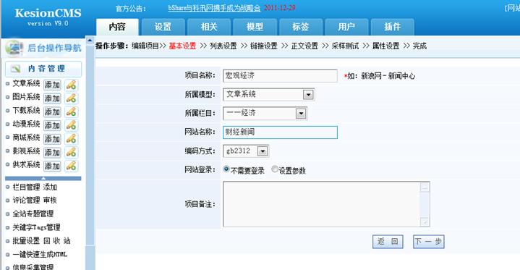Screen dimensions: 520x270
Task: Open 回收站 in the sidebar
Action: coord(57,241)
